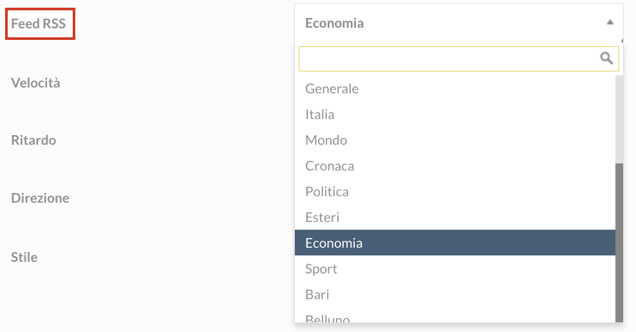Viewport: 636px width, 332px height.
Task: Select Esteri in the dropdown
Action: pyautogui.click(x=455, y=217)
